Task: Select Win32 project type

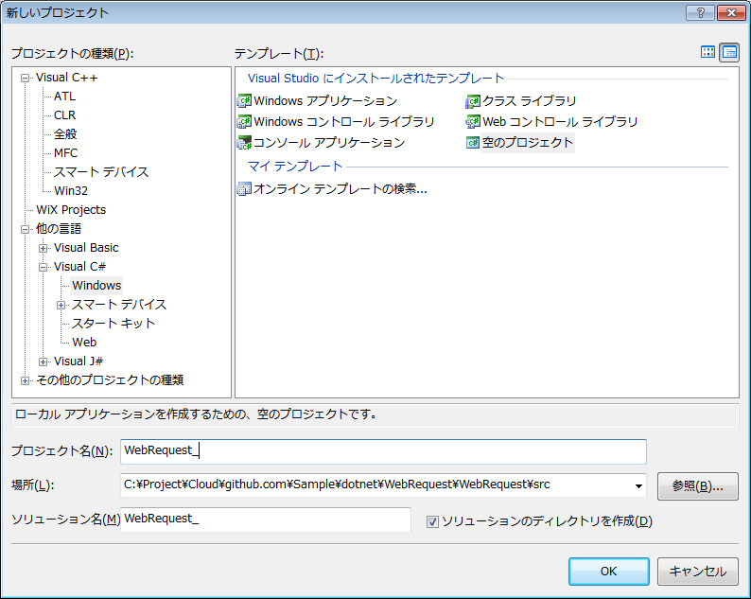Action: pos(71,191)
